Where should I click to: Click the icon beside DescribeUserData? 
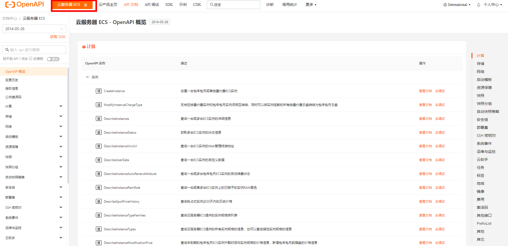tap(99, 160)
